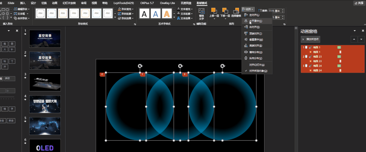The height and width of the screenshot is (152, 366).
Task: Click the 下移一层 send backward icon
Action: coord(225,11)
